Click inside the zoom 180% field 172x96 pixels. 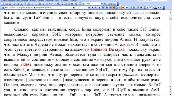93,4
